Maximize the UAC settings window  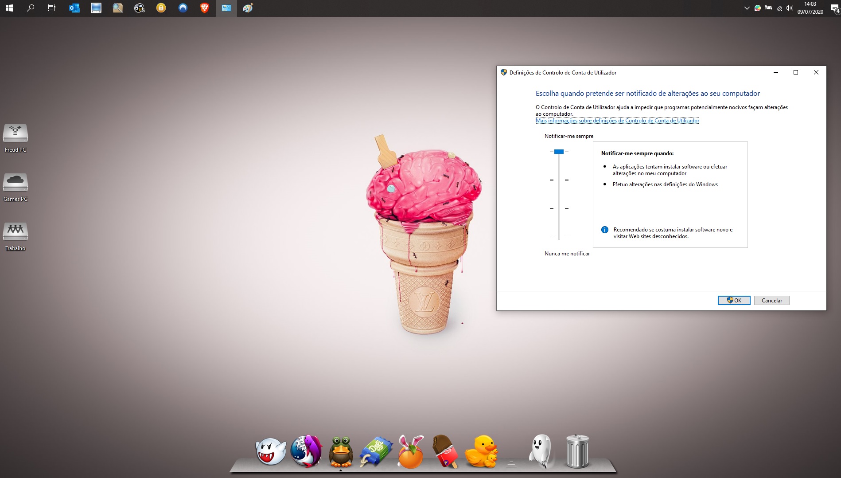pyautogui.click(x=796, y=72)
